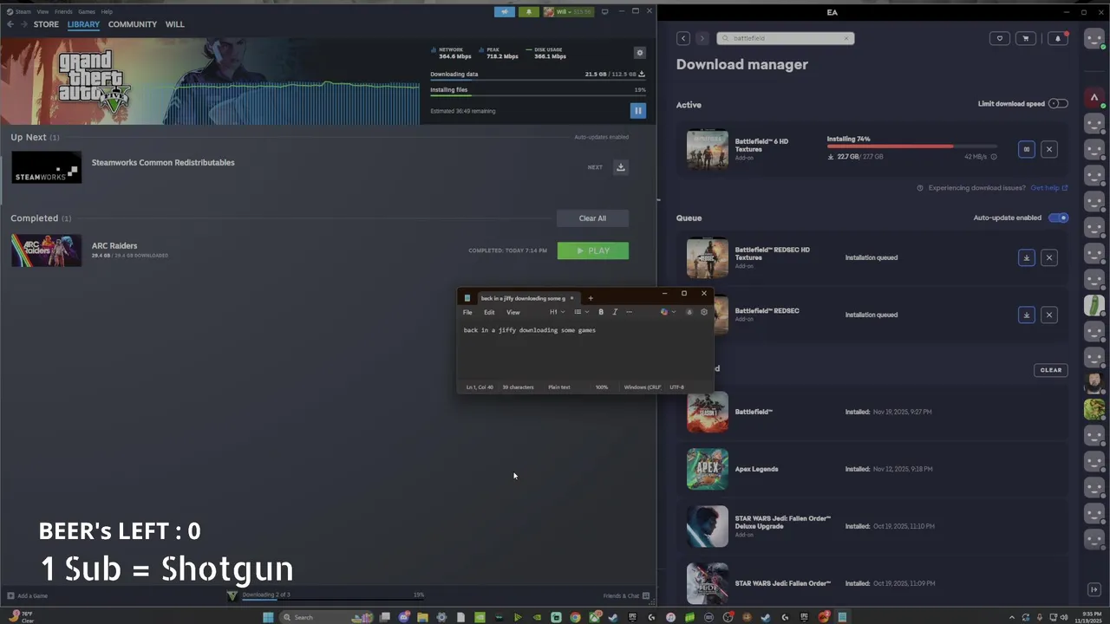Open Steam LIBRARY tab
The image size is (1110, 624).
[83, 24]
